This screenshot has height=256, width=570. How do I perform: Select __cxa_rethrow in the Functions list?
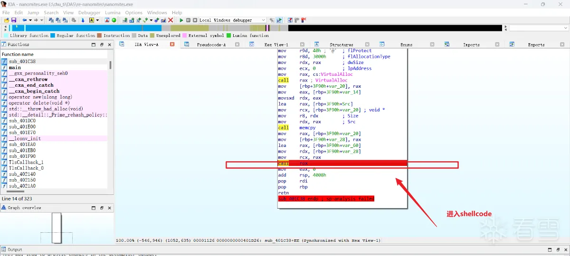pyautogui.click(x=54, y=79)
